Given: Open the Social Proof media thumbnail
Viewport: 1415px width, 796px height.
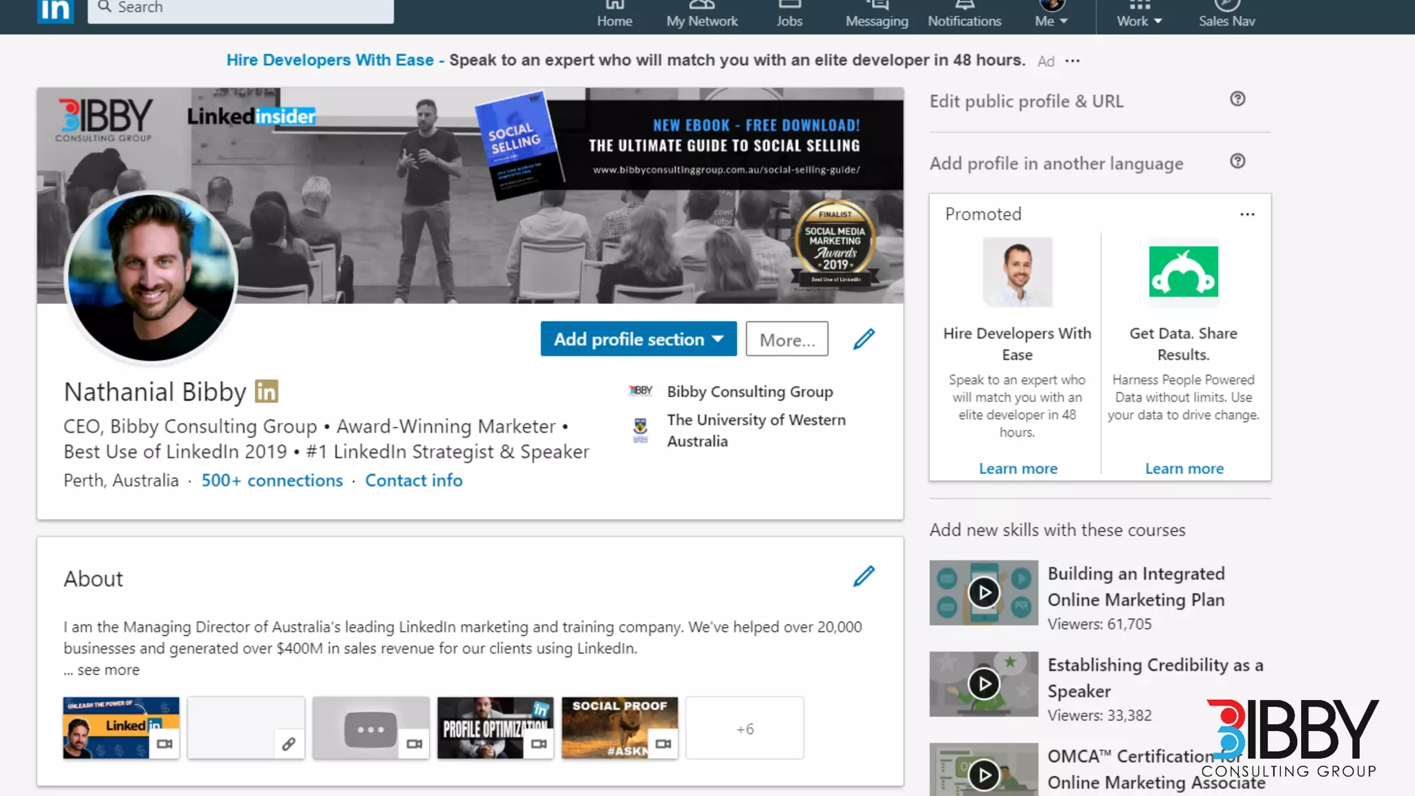Looking at the screenshot, I should coord(620,728).
